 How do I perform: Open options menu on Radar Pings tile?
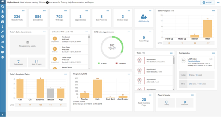[150, 32]
